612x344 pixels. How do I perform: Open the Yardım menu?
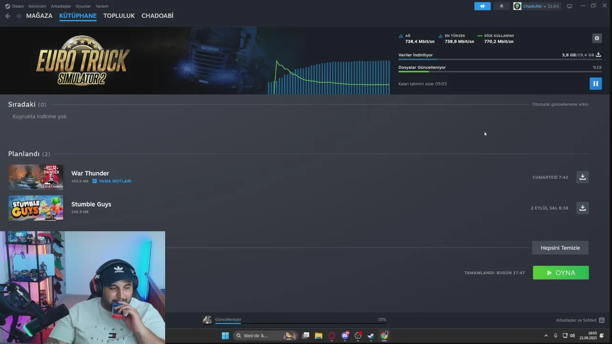[102, 6]
